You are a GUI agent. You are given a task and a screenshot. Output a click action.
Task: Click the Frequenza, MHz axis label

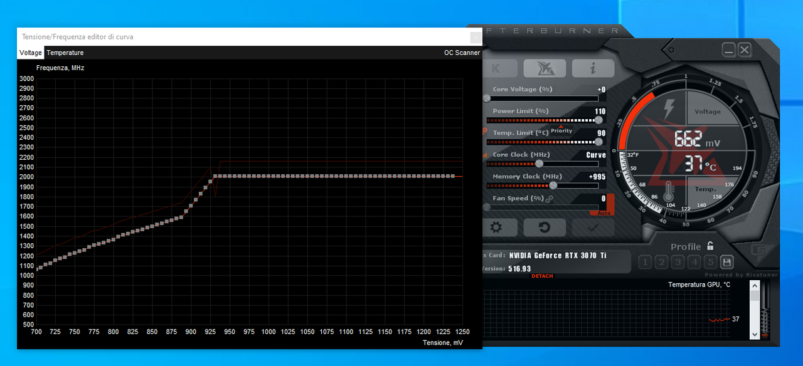[60, 68]
